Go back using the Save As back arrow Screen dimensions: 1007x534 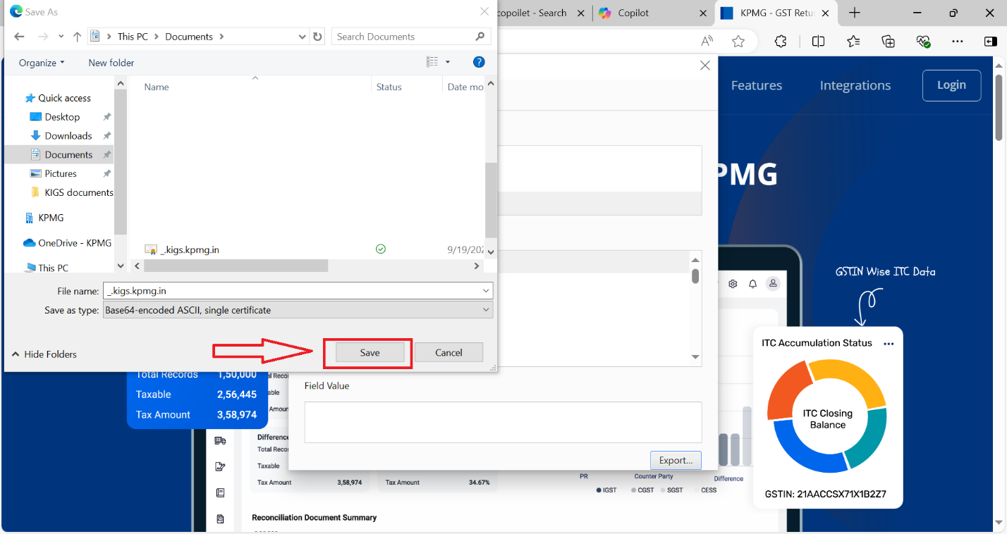pyautogui.click(x=19, y=37)
